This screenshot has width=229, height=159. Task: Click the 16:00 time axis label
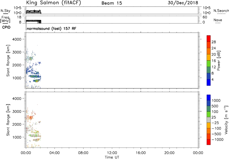pos(141,153)
